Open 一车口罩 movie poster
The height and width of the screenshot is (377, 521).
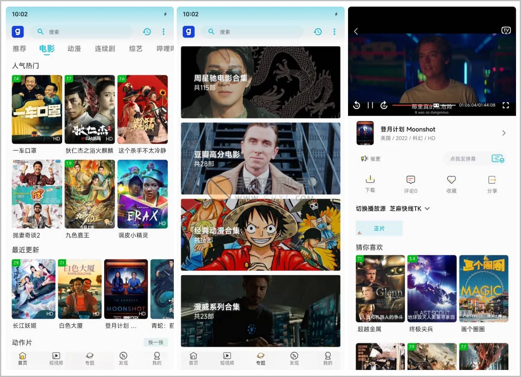[37, 109]
